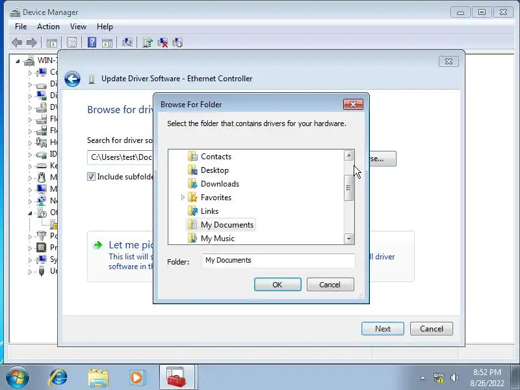Open the Start menu orb

coord(17,378)
